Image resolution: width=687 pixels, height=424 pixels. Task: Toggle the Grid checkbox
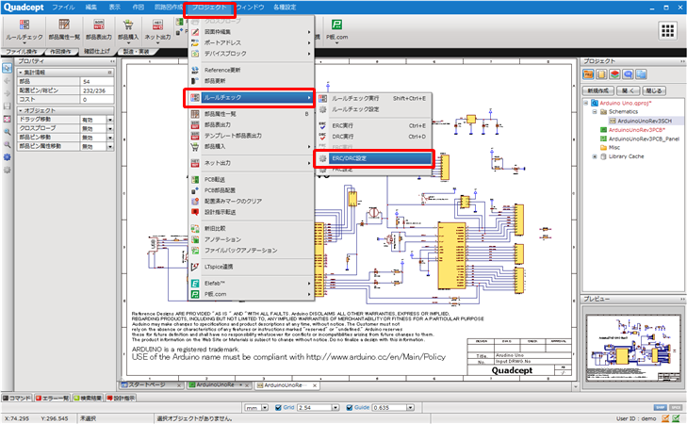(x=278, y=408)
